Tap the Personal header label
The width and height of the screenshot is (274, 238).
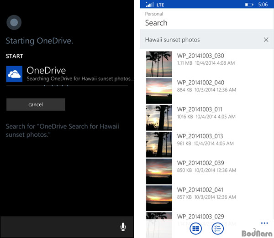tap(154, 14)
